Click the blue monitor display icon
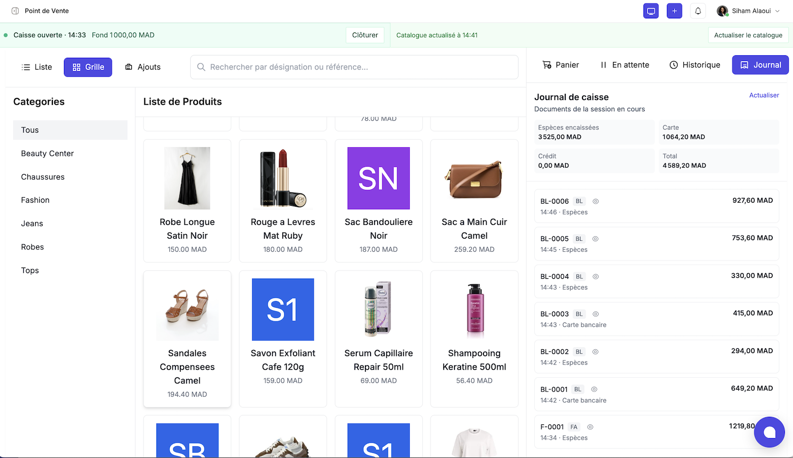This screenshot has height=458, width=793. coord(651,11)
